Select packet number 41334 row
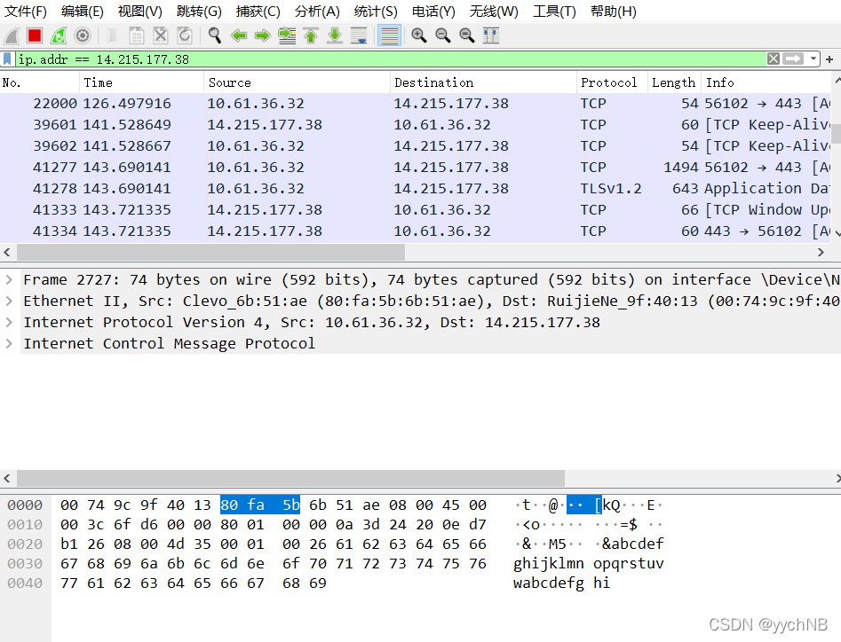 pos(415,231)
